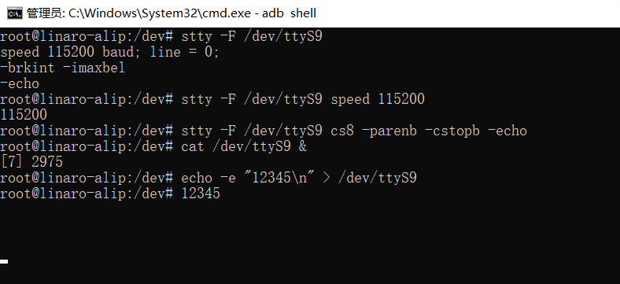Click the blinking underscore cursor
The height and width of the screenshot is (284, 620).
[4, 261]
